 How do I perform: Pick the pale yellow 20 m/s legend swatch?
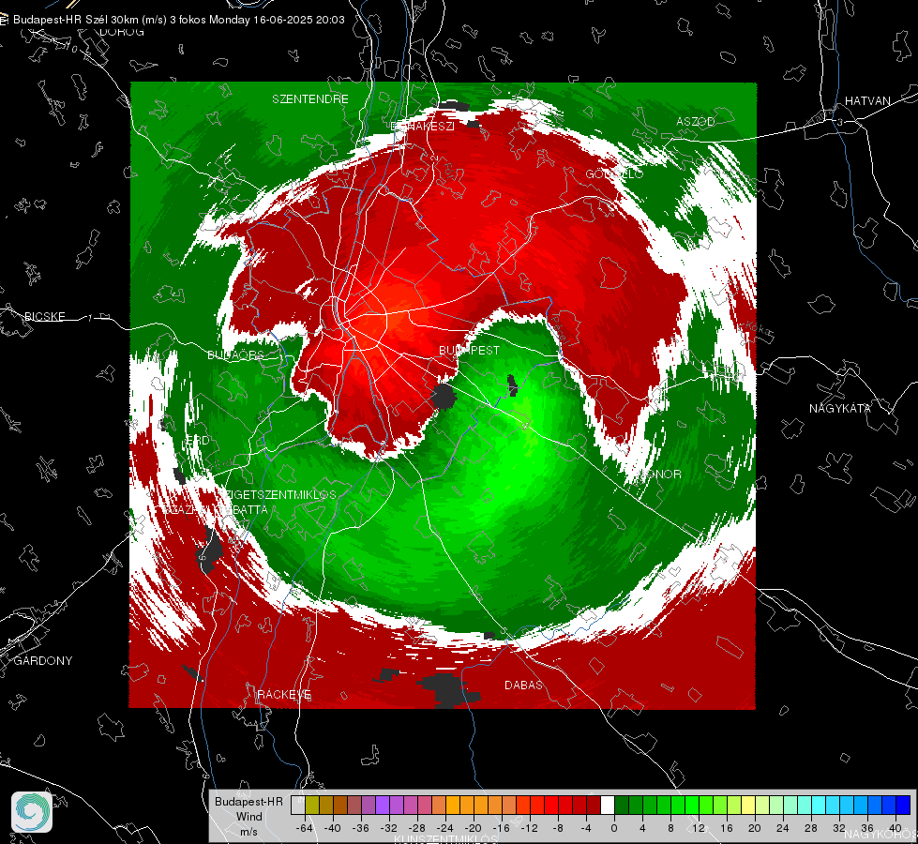(x=748, y=806)
